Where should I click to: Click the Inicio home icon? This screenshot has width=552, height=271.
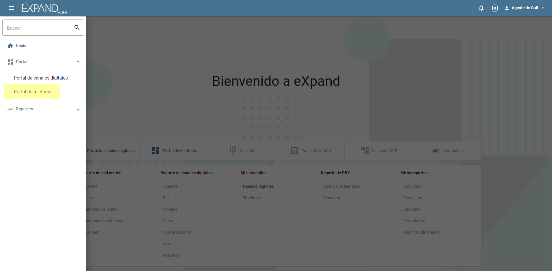[x=10, y=46]
